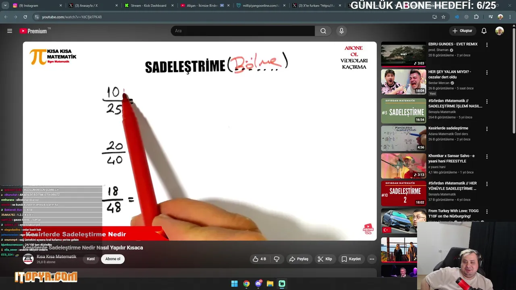Go to YouTube Premium home logo

pos(33,31)
